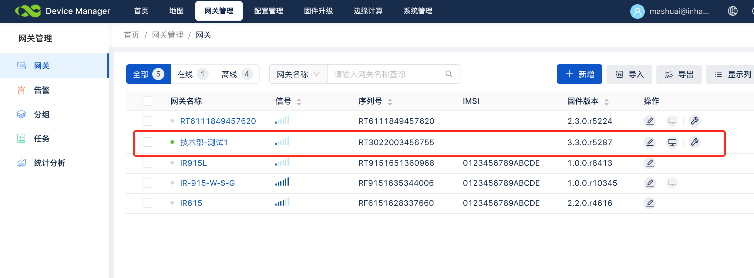Switch to the 离线 filter tab
Viewport: 754px width, 278px height.
[x=237, y=74]
